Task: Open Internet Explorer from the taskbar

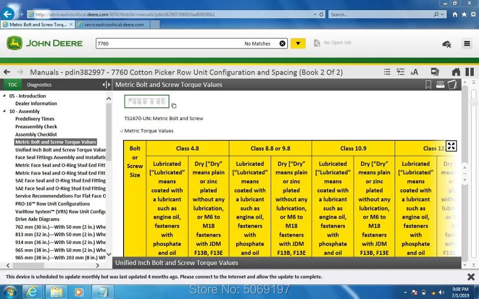Action: coord(32,292)
